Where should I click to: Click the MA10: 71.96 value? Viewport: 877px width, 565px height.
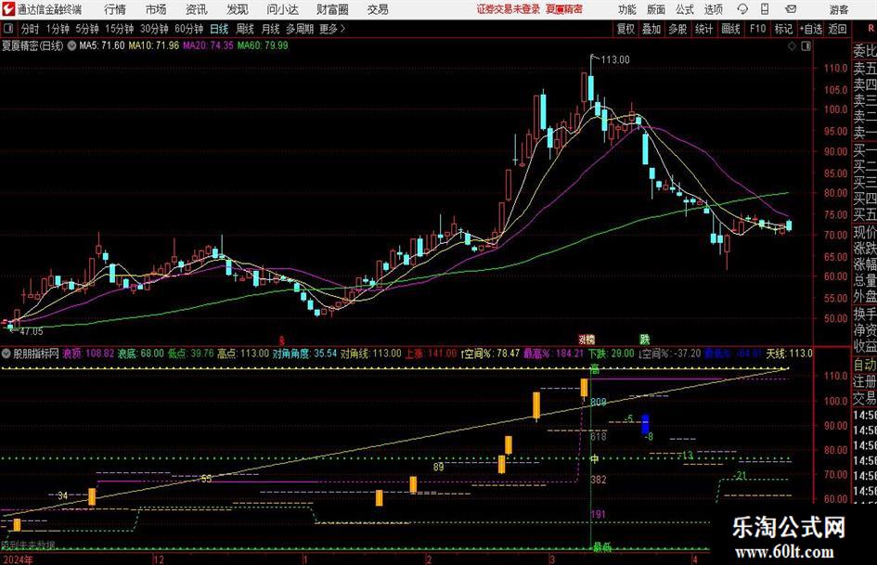[153, 45]
